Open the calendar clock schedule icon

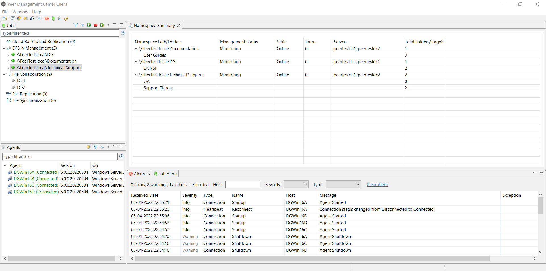32,19
